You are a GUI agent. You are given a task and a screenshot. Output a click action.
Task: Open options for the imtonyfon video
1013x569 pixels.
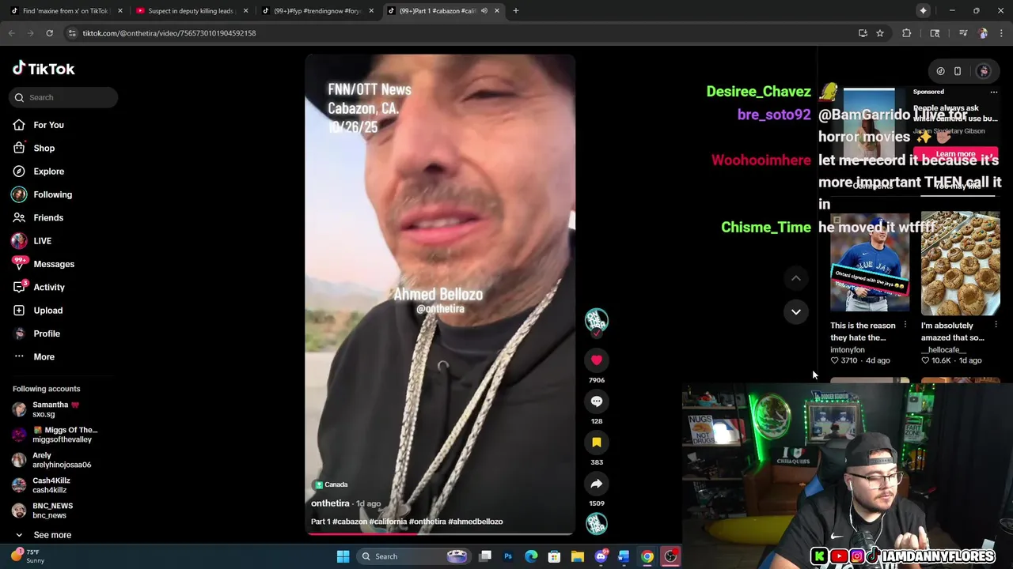(x=905, y=325)
